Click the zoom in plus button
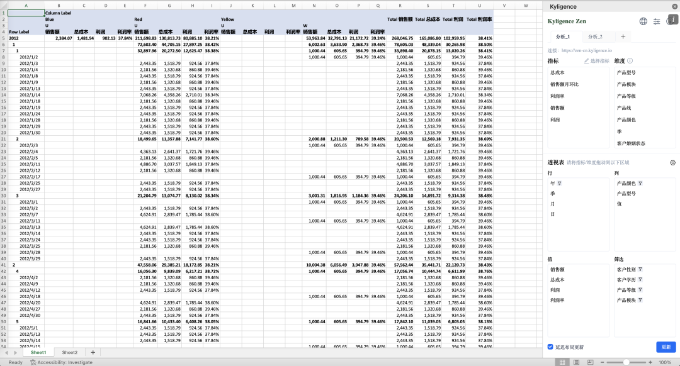 pos(650,362)
